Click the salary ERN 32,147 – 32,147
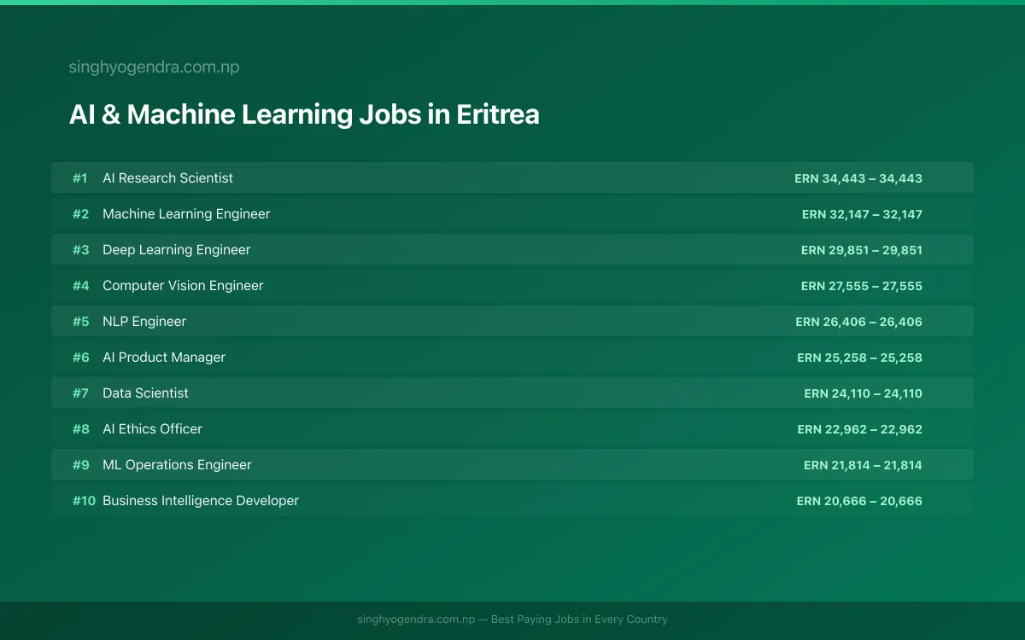This screenshot has width=1025, height=640. pos(862,214)
